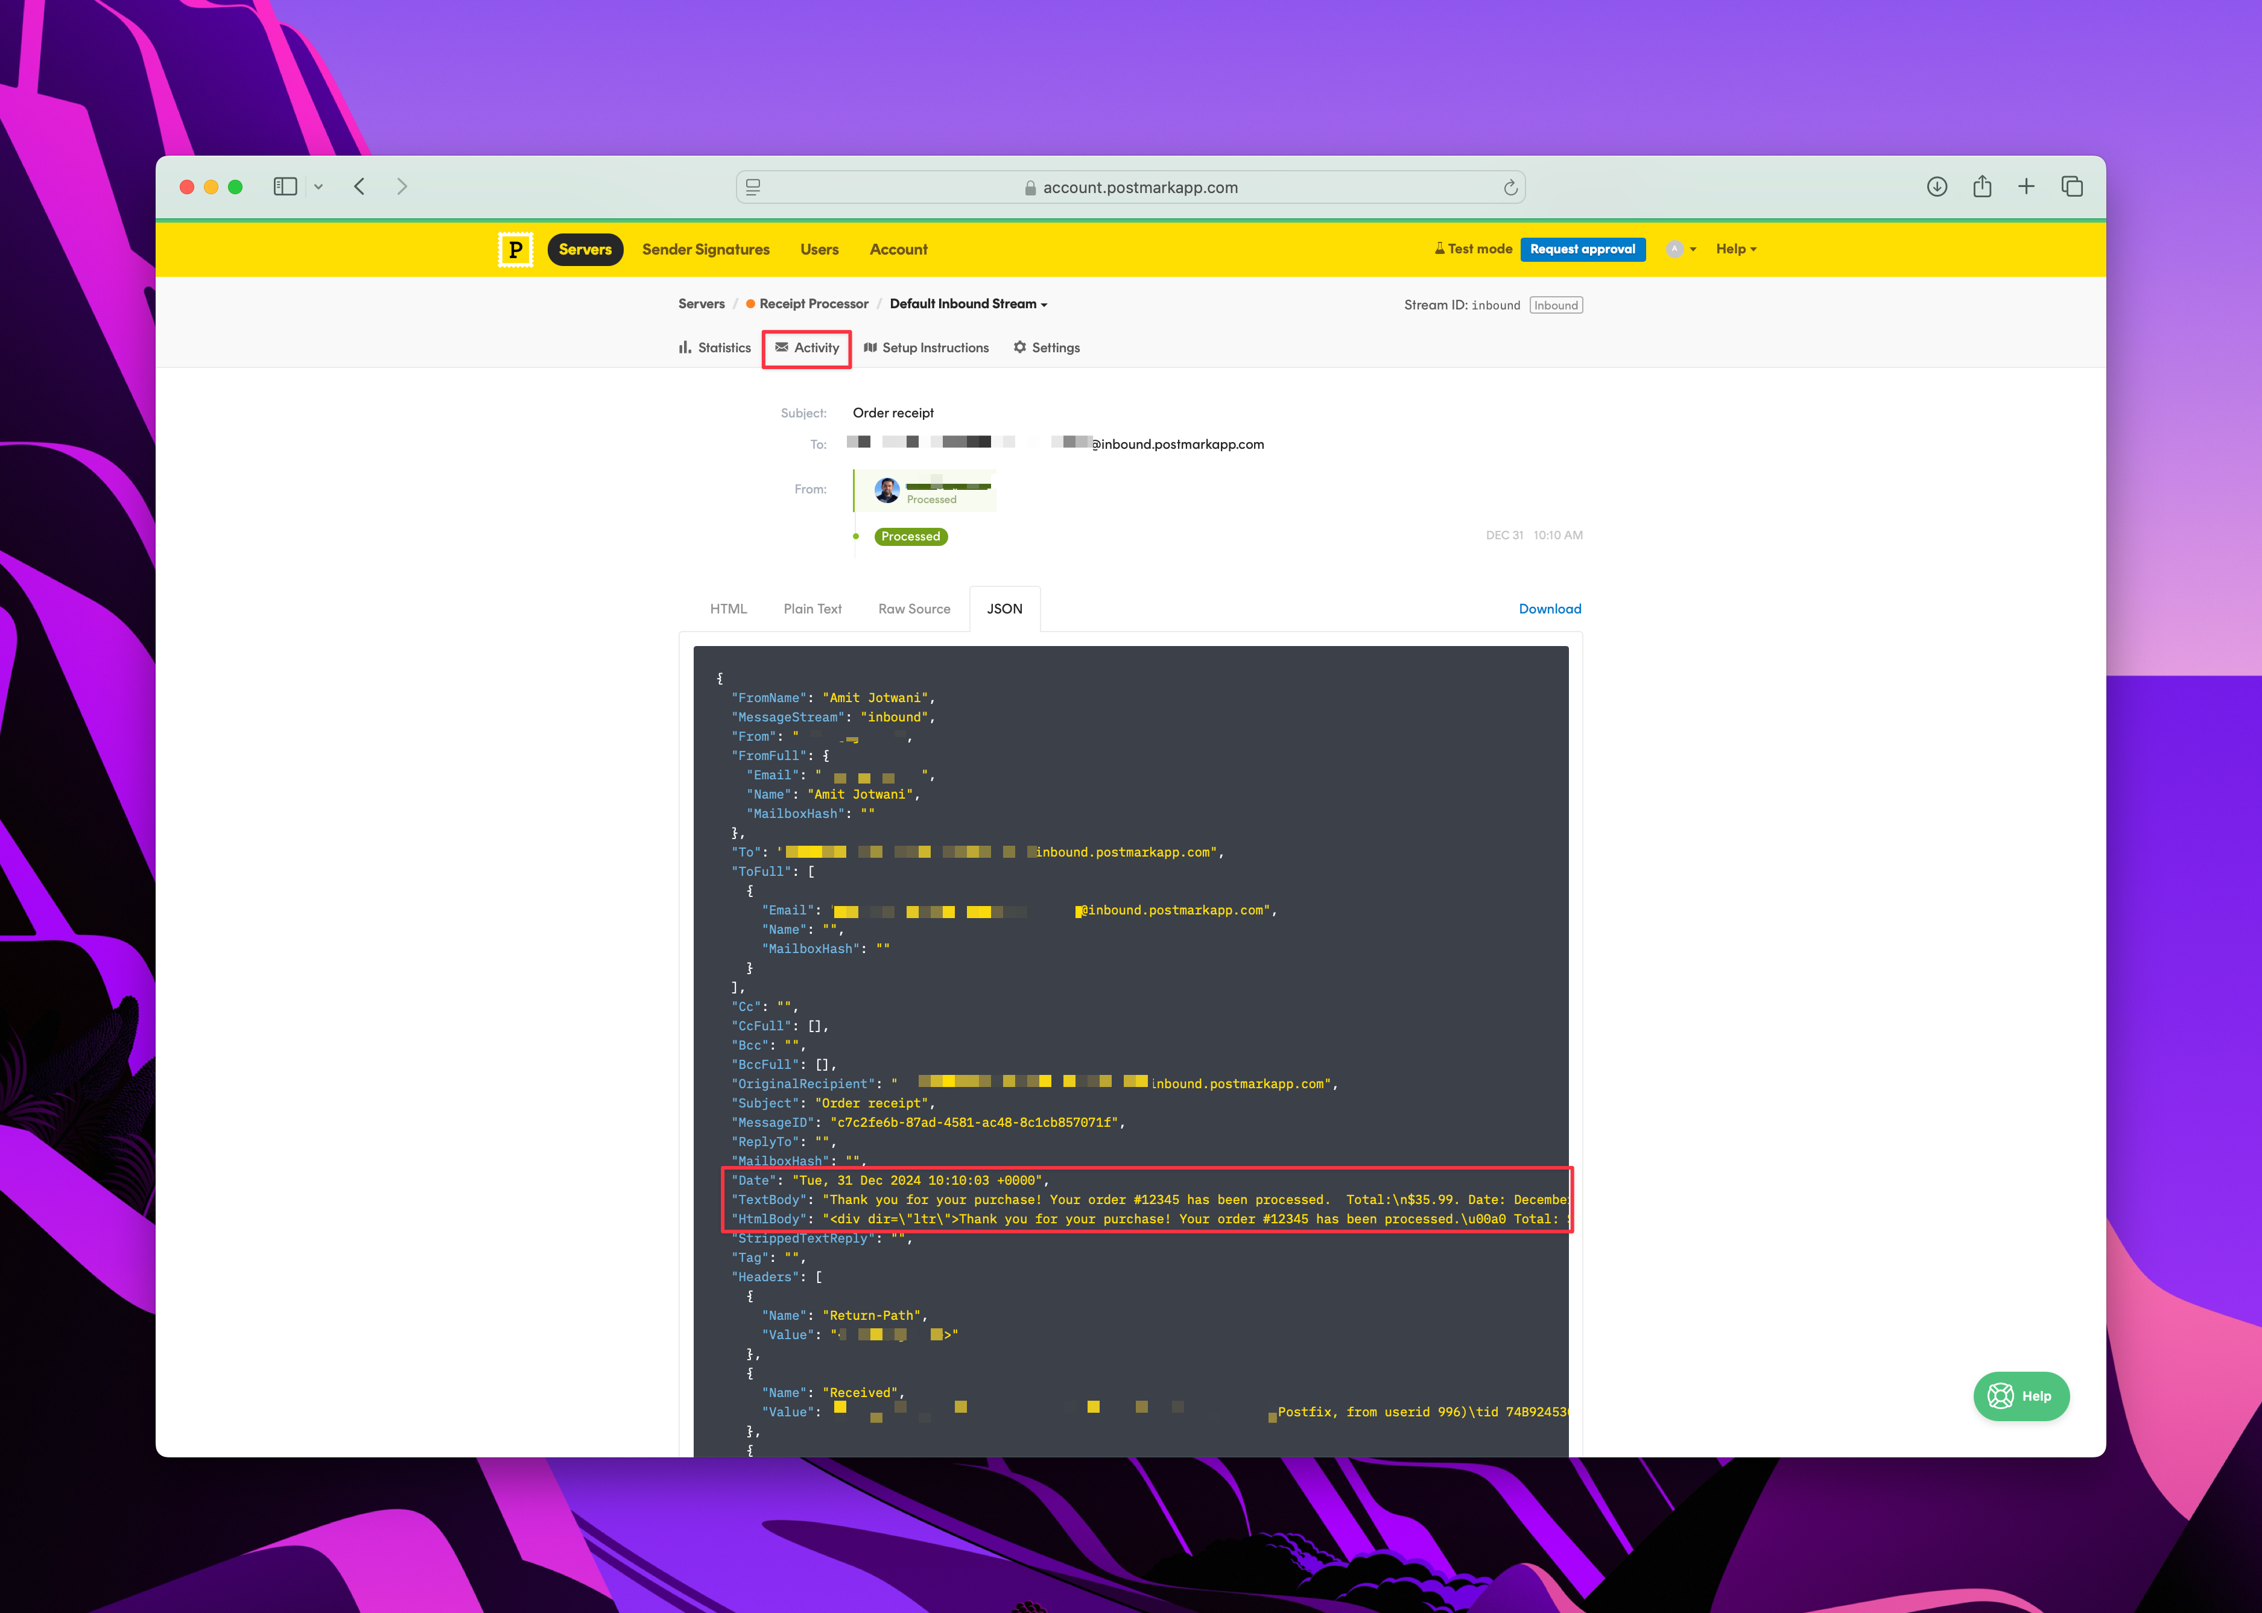
Task: Click the Inbound stream badge
Action: (1555, 305)
